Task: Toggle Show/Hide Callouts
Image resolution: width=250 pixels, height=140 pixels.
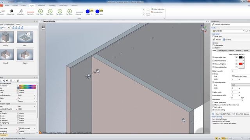Action: coord(241,114)
